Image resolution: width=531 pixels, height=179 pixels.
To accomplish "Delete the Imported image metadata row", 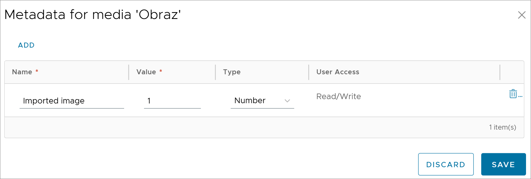I will 513,94.
